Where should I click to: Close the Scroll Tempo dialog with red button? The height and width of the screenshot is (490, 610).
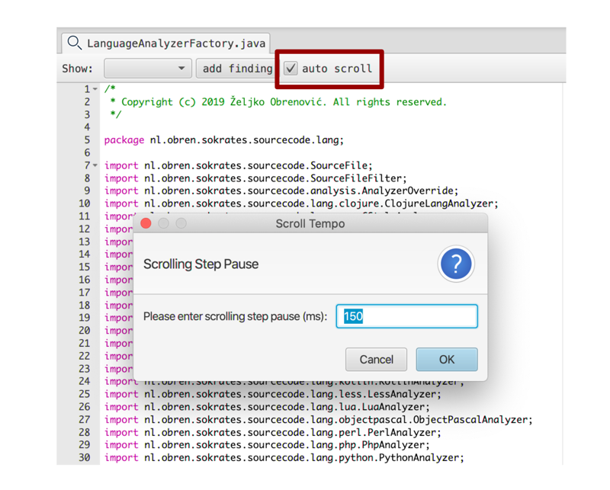tap(146, 223)
